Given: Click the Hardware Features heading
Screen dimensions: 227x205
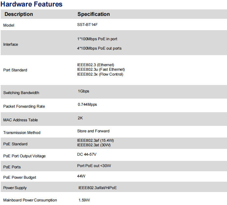Looking at the screenshot, I should [x=32, y=4].
